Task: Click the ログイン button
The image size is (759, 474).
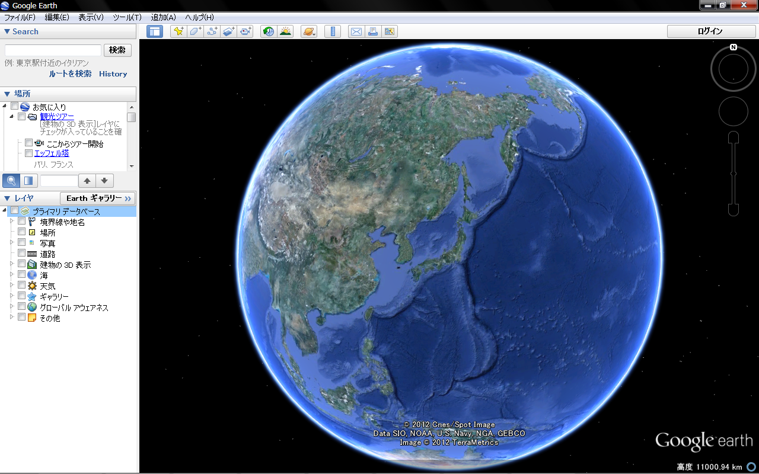Action: coord(710,31)
